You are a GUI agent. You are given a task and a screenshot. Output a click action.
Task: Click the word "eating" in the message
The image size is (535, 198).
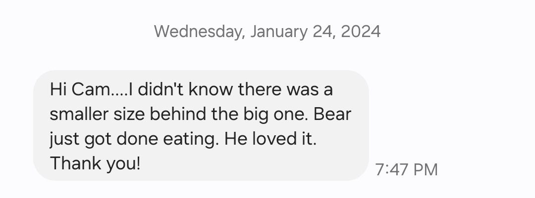(x=190, y=139)
